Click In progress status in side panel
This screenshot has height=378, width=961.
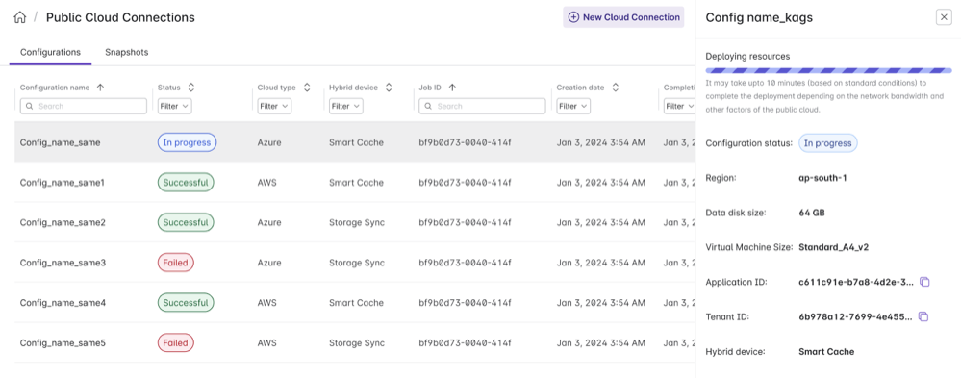tap(828, 142)
